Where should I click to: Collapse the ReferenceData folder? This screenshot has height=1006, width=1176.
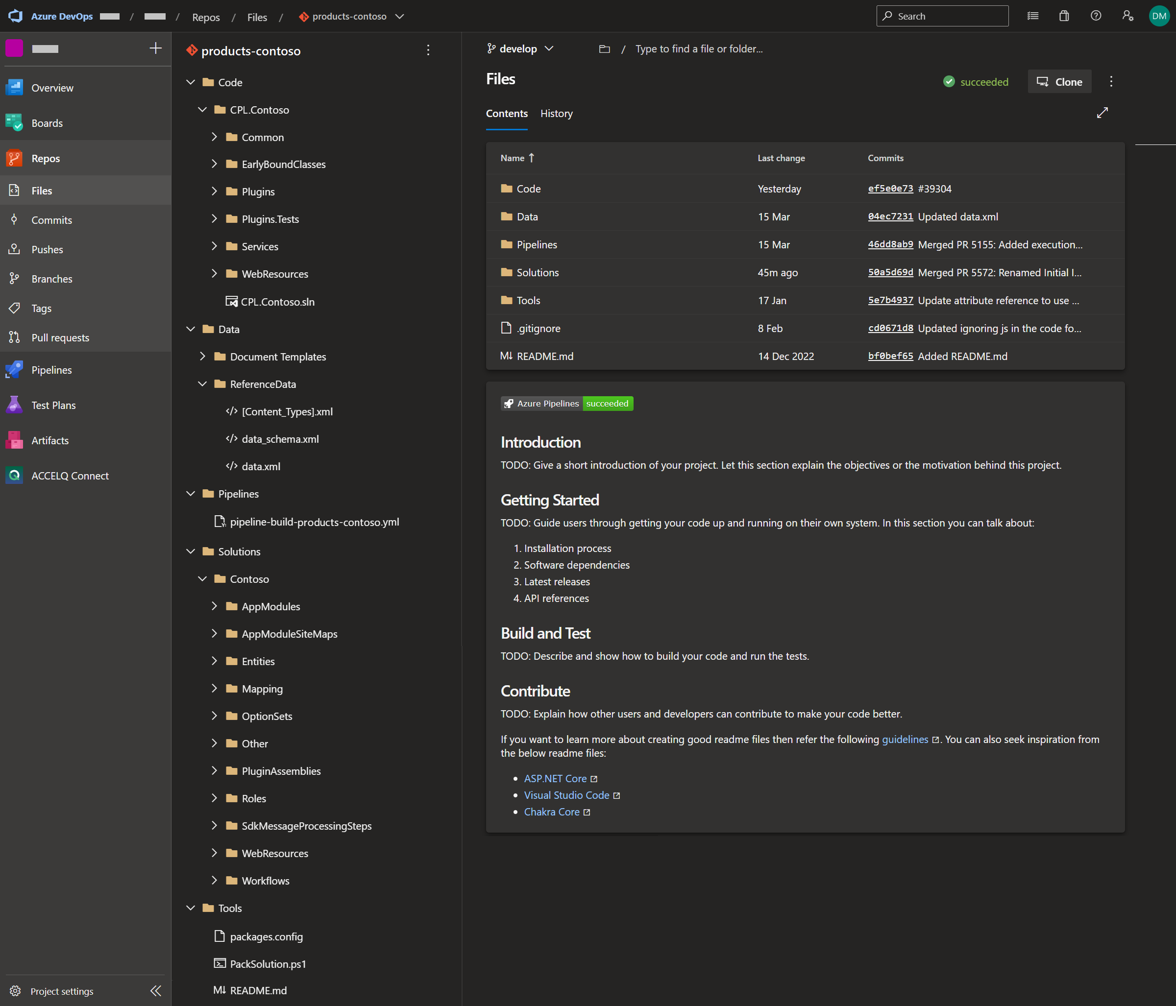point(202,383)
